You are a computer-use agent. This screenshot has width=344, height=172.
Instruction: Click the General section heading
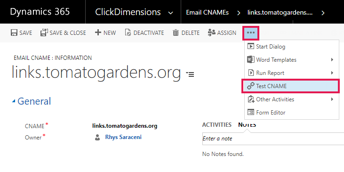[x=34, y=101]
